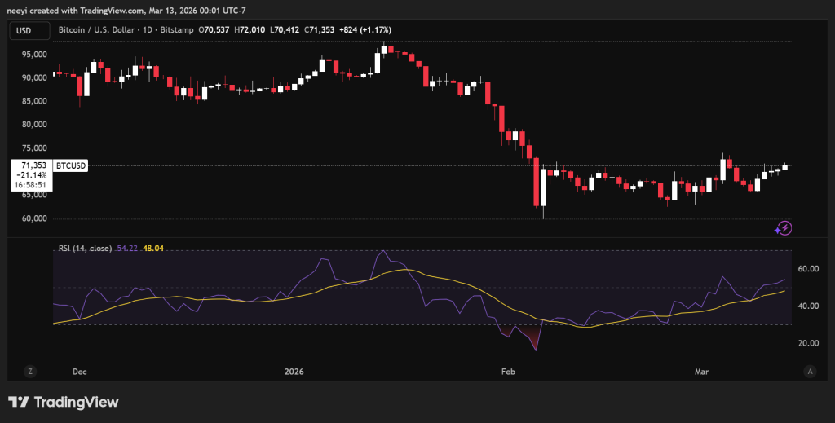Click the 95,000 level on price axis
The image size is (835, 423).
point(34,55)
